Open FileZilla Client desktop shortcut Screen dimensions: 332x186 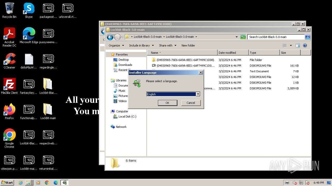tap(9, 87)
